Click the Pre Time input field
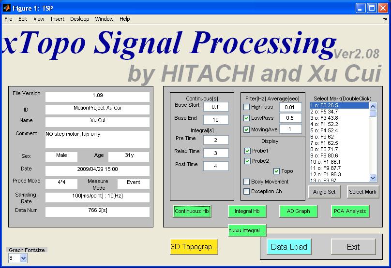391x268 pixels. pos(216,140)
